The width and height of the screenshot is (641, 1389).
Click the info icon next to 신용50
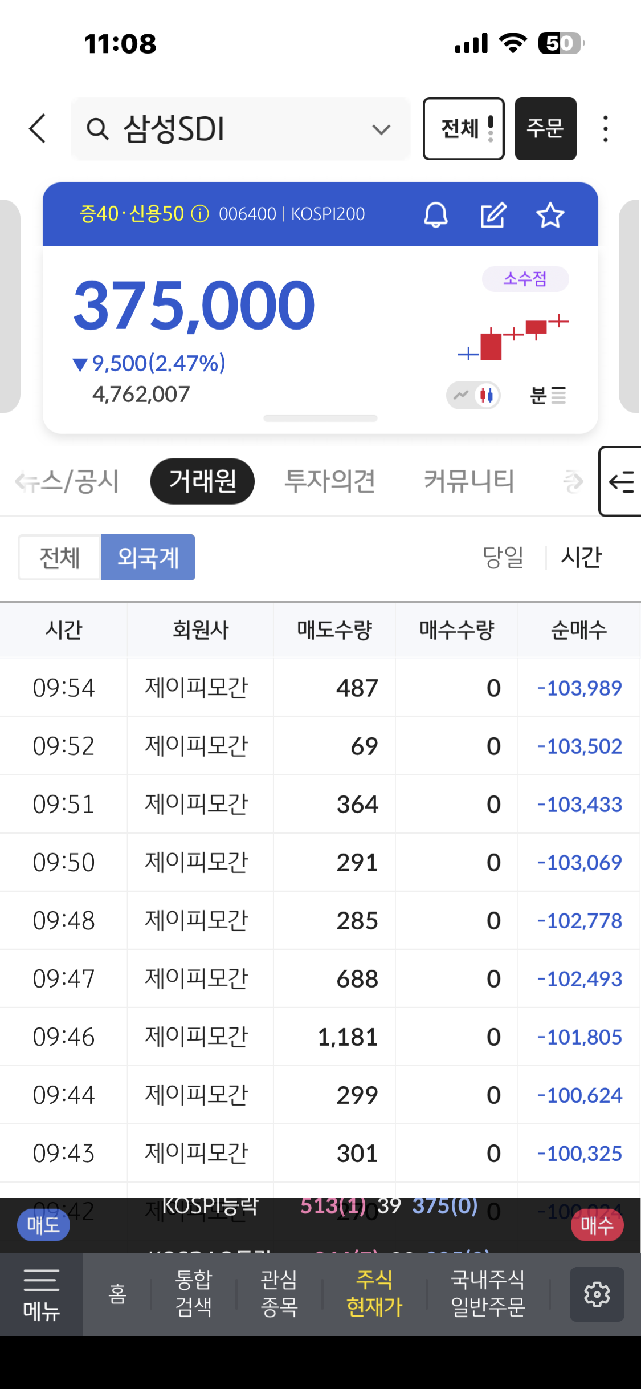coord(200,214)
